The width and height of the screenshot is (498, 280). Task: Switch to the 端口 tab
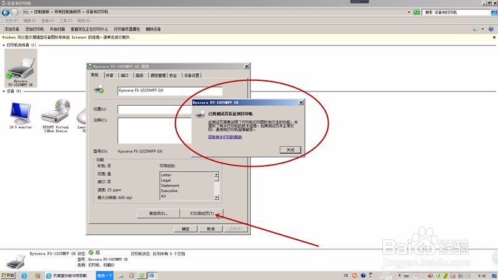pos(125,75)
